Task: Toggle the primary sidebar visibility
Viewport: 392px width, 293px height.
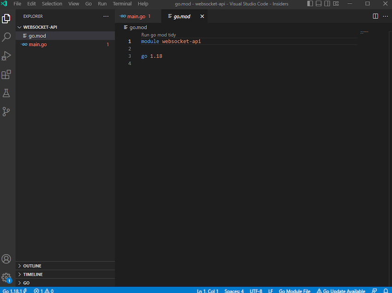Action: point(309,4)
